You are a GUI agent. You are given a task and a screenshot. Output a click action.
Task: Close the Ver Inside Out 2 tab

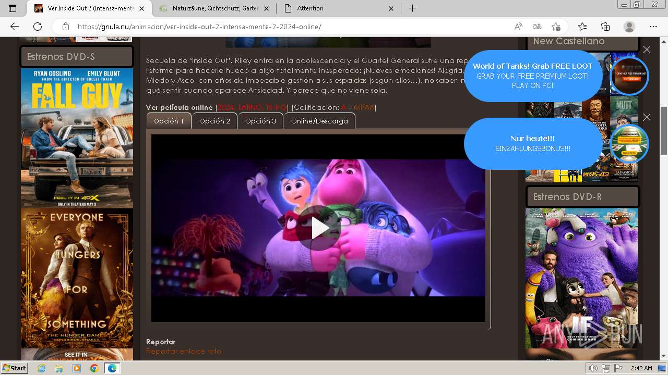point(142,8)
